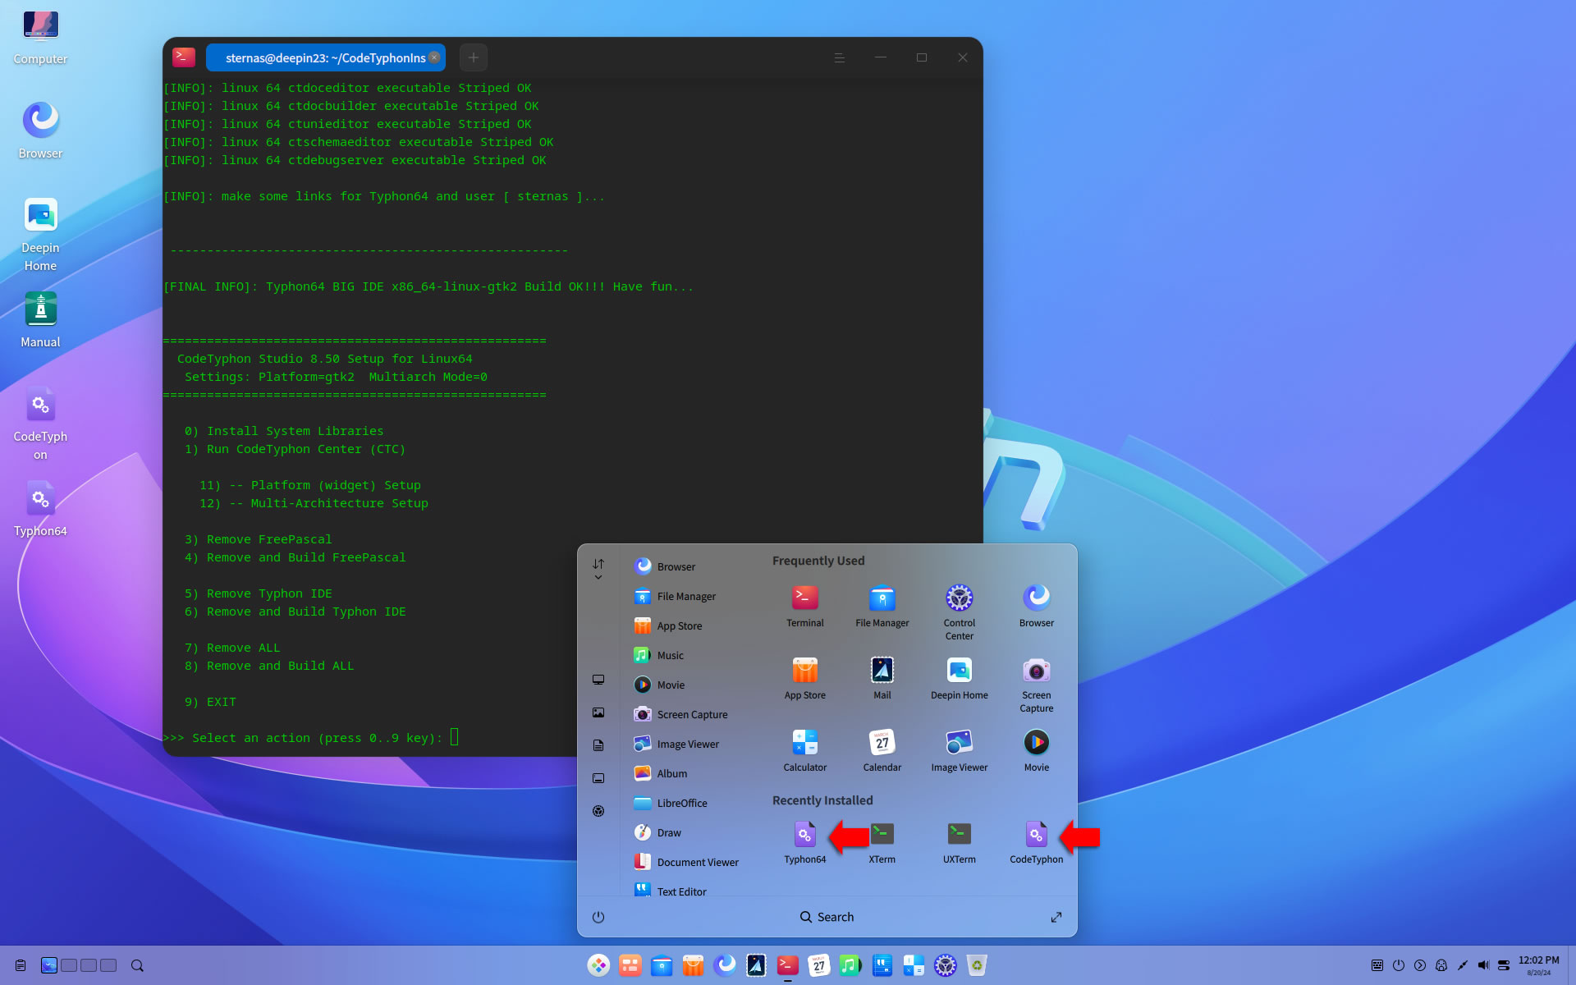Click Typhon64 desktop icon
This screenshot has height=985, width=1576.
coord(40,509)
